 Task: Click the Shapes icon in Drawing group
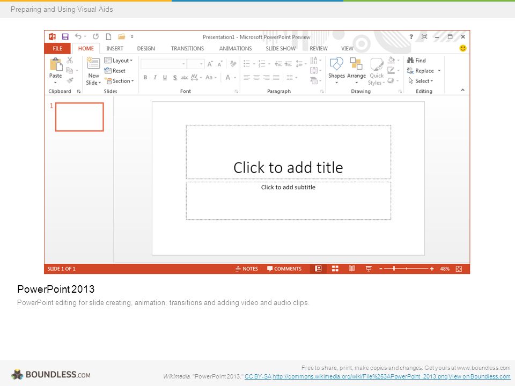tap(336, 64)
